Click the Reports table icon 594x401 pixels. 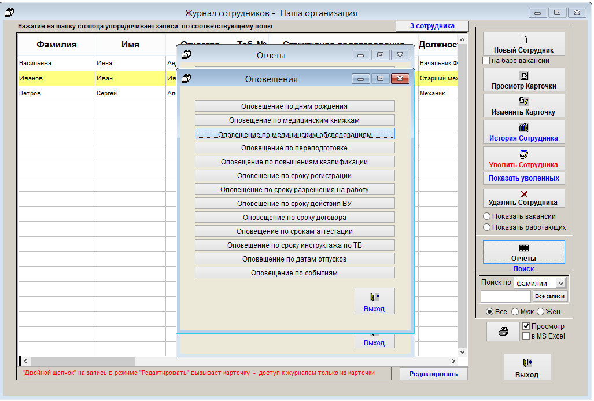tap(523, 248)
